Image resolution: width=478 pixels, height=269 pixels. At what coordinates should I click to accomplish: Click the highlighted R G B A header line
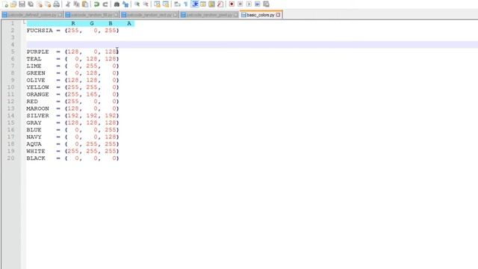[81, 23]
